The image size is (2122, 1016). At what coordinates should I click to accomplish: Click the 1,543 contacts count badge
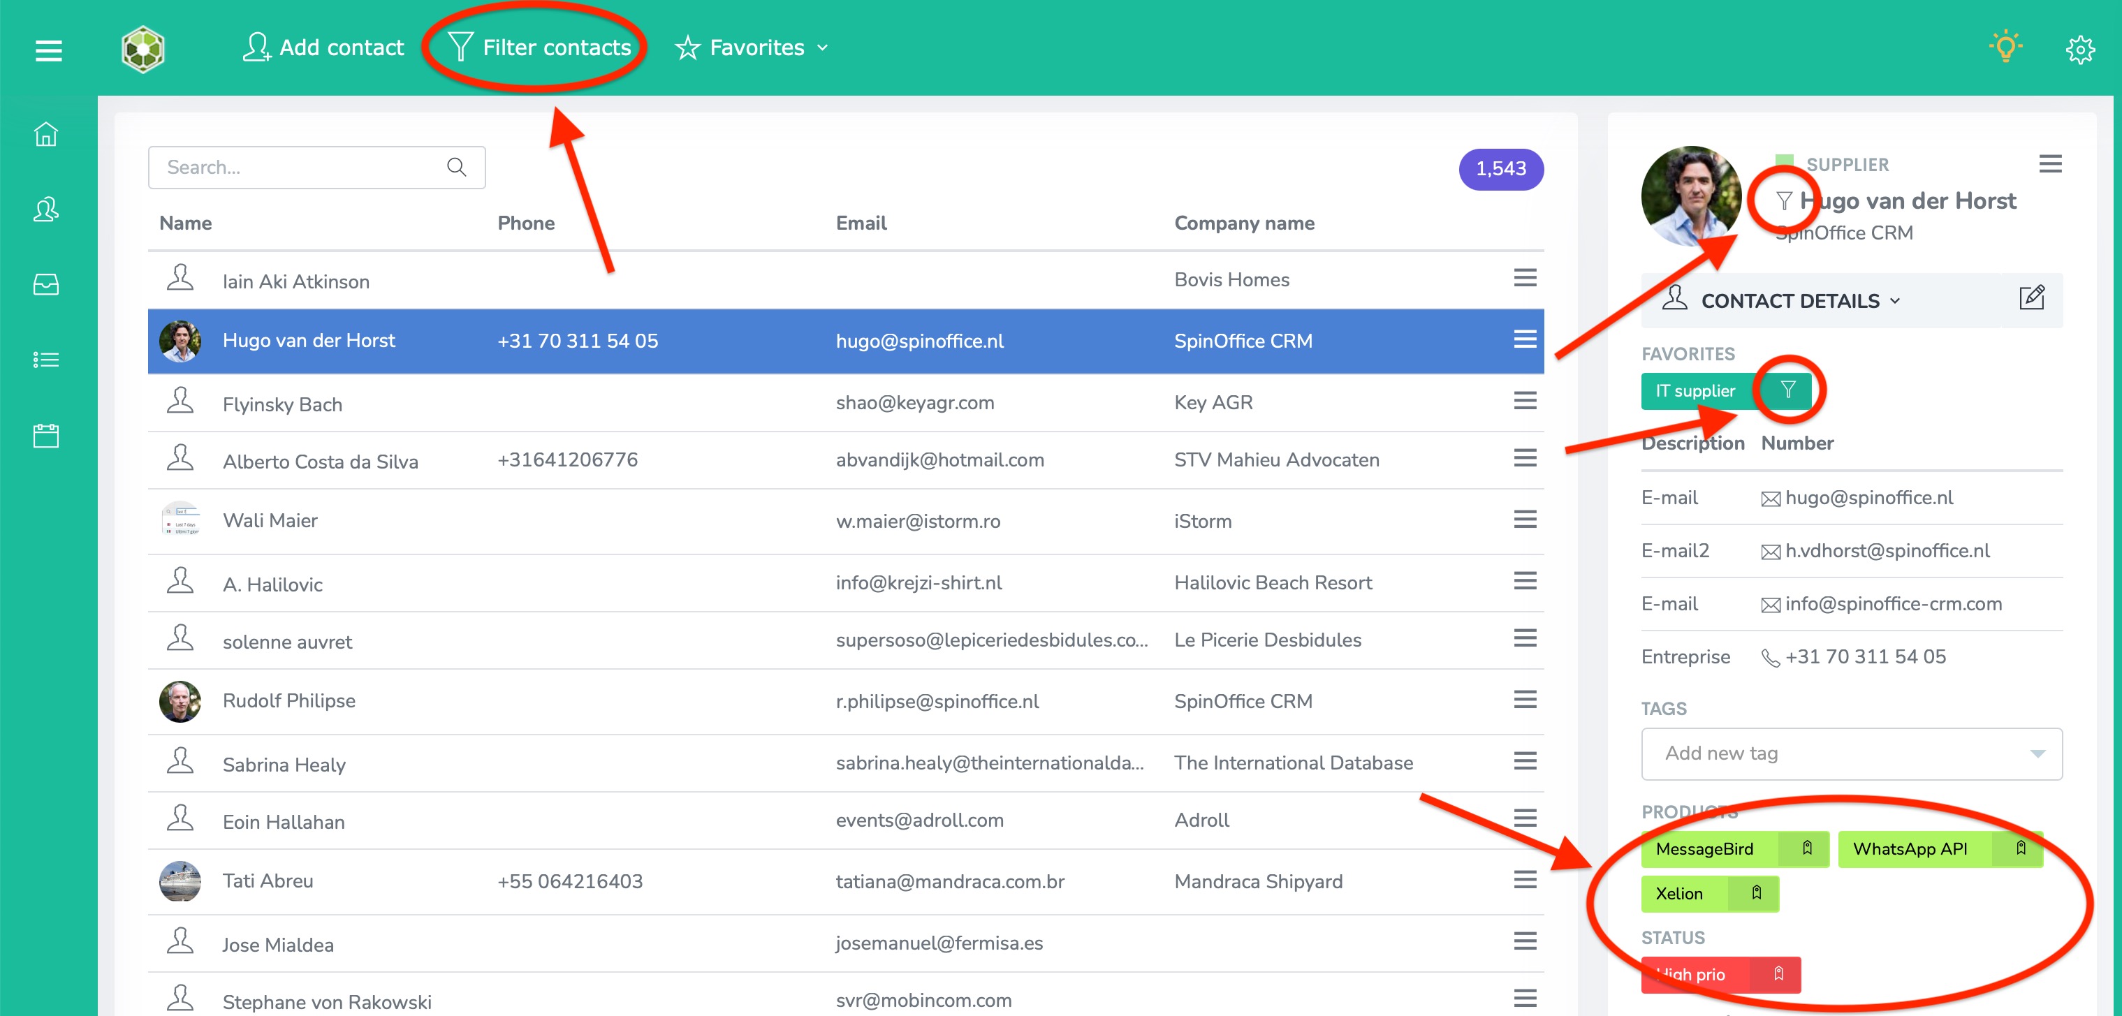pyautogui.click(x=1501, y=169)
